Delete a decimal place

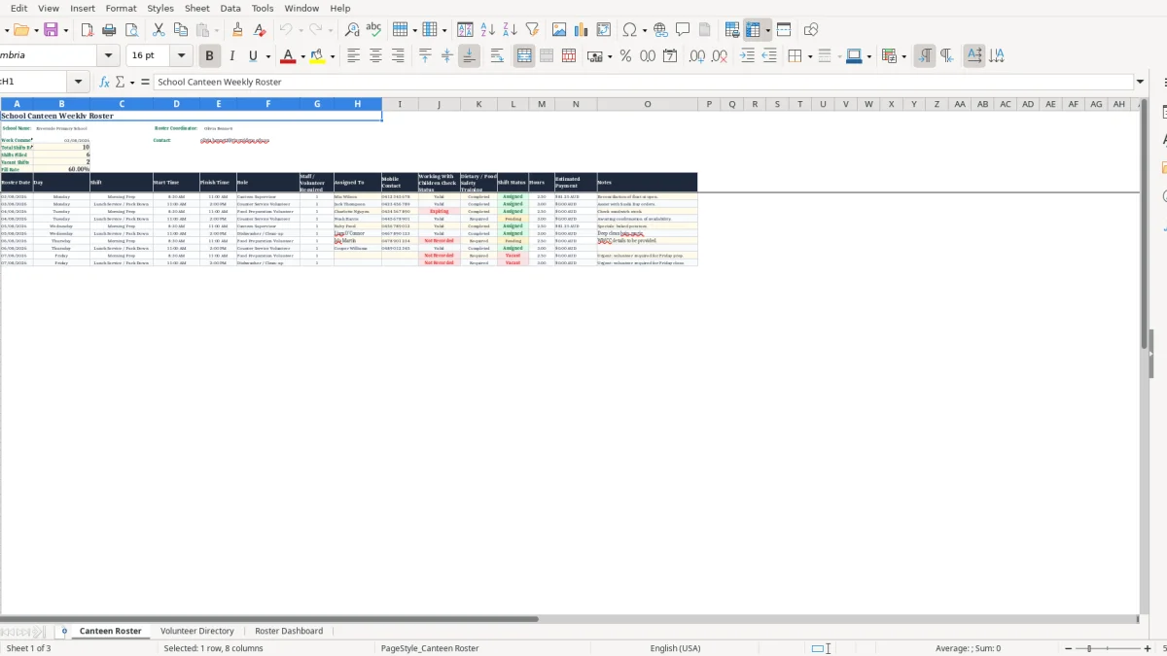(x=720, y=56)
